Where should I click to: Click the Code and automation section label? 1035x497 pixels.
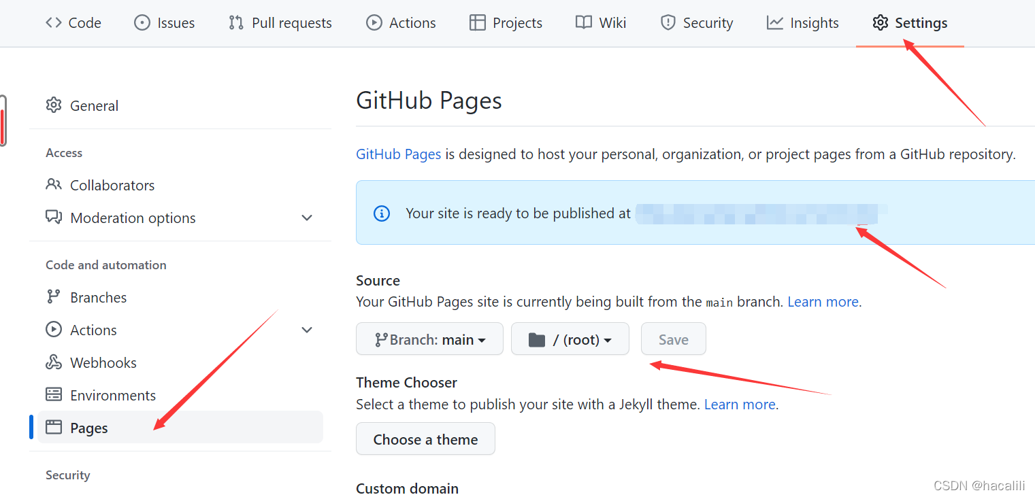pyautogui.click(x=106, y=264)
